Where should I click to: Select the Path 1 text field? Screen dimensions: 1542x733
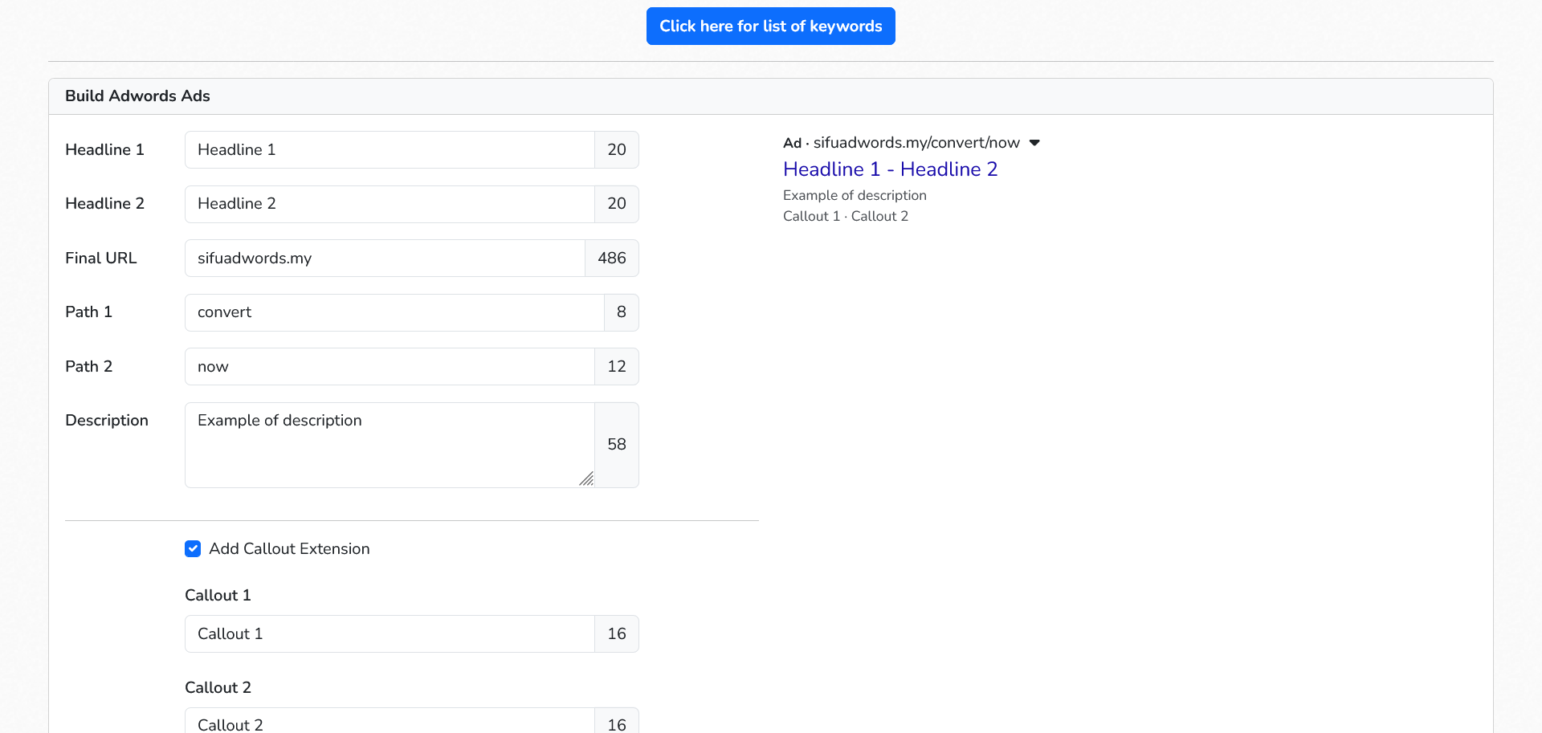pos(394,312)
